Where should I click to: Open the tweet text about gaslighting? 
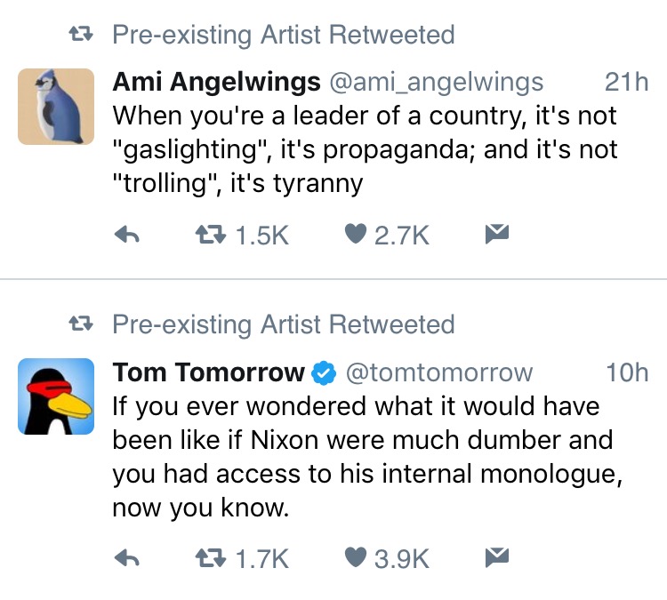coord(365,149)
